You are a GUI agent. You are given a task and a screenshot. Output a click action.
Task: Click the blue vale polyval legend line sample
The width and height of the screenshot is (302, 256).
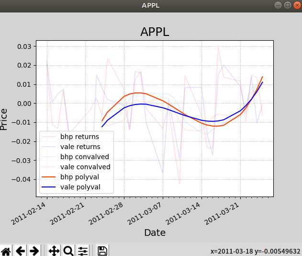(x=48, y=187)
